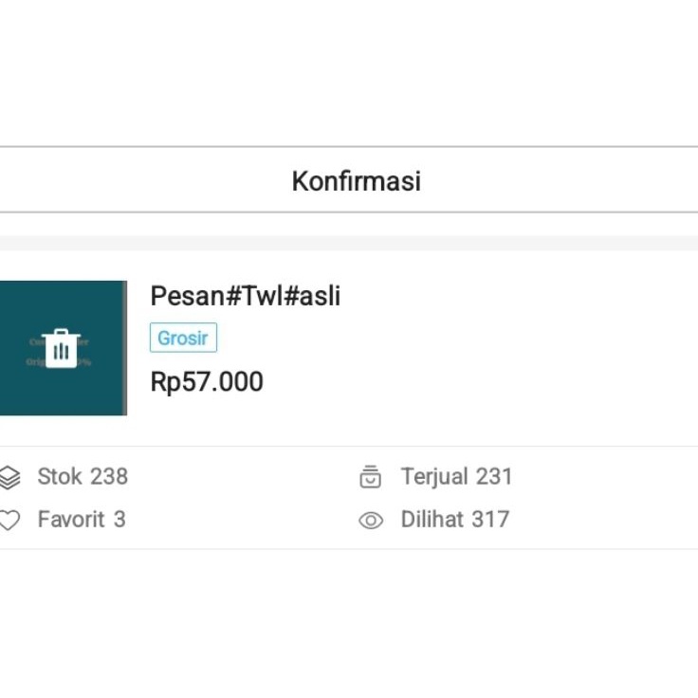Screen dimensions: 698x698
Task: Click the Terjual shopping bag icon
Action: (371, 477)
